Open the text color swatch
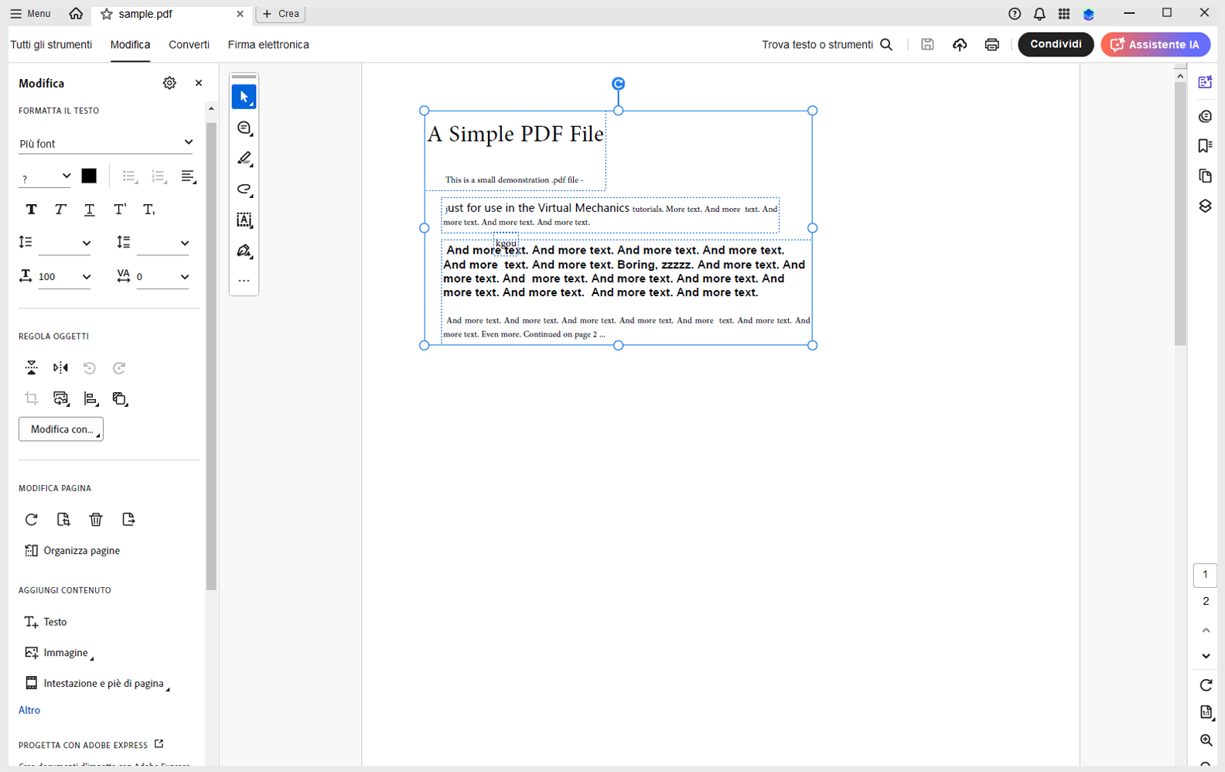Viewport: 1225px width, 772px height. click(x=89, y=176)
